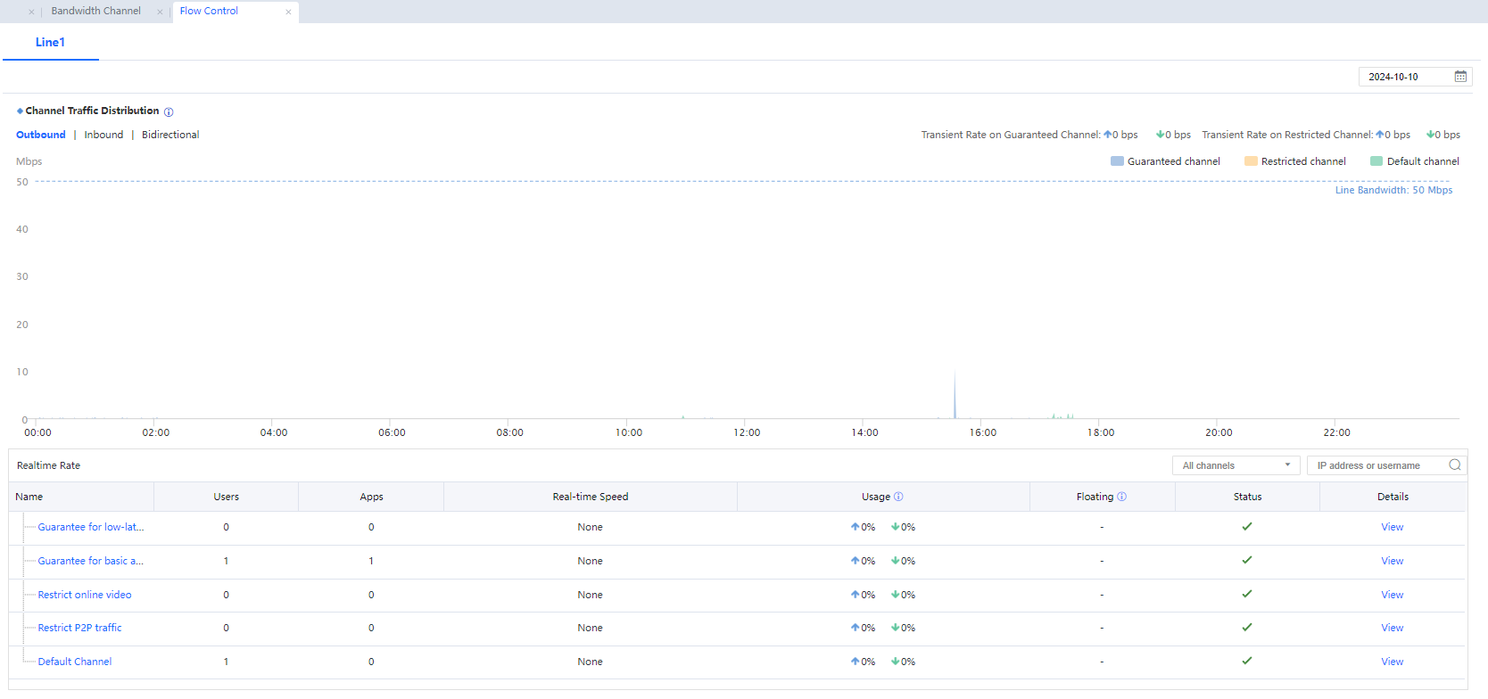
Task: Toggle Guaranteed channel legend in chart
Action: 1165,161
